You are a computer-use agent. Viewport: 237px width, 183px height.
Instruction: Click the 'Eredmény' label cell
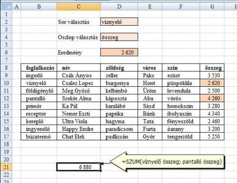(79, 52)
